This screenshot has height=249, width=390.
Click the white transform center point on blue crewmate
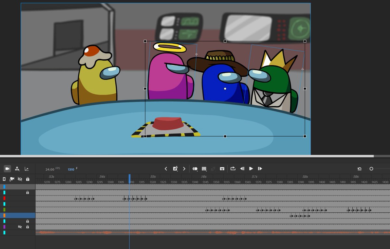click(225, 89)
